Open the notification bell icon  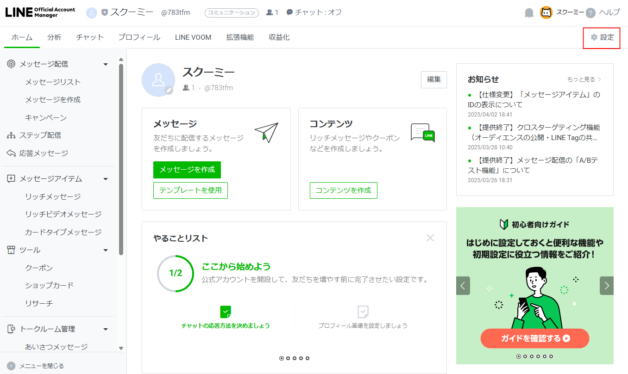(x=529, y=13)
